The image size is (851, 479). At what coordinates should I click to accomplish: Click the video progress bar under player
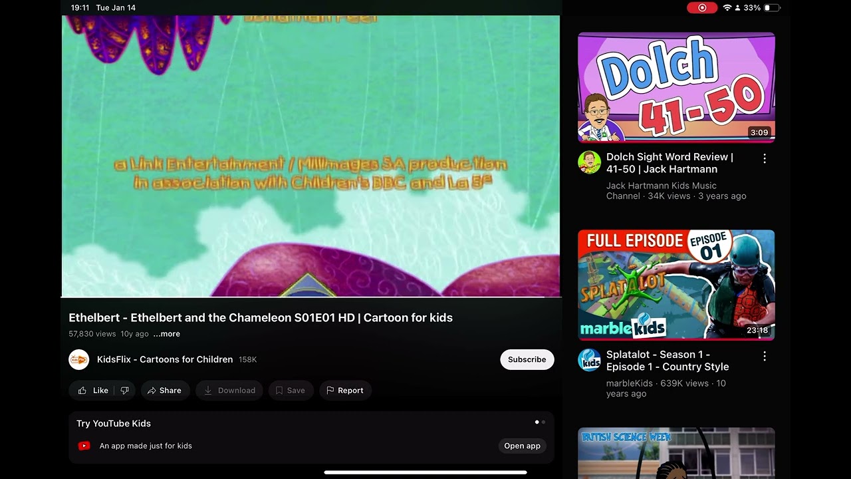point(311,297)
